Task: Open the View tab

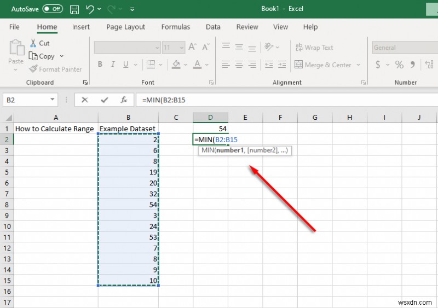Action: tap(280, 27)
